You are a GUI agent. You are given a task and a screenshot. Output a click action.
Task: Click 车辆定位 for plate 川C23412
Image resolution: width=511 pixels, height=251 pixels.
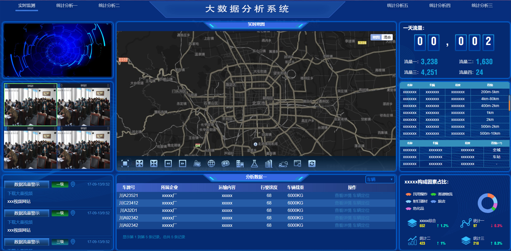[361, 203]
